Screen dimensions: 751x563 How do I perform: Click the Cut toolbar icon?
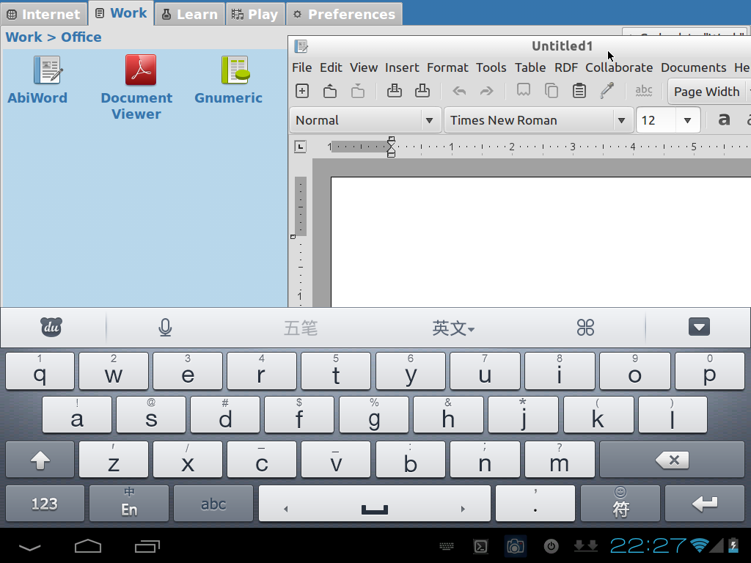point(524,90)
